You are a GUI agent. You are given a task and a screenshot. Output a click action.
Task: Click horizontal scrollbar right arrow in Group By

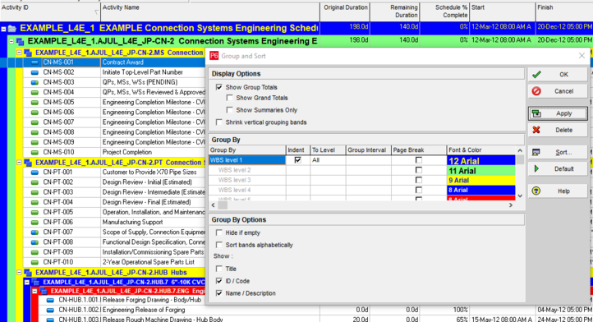tap(511, 205)
